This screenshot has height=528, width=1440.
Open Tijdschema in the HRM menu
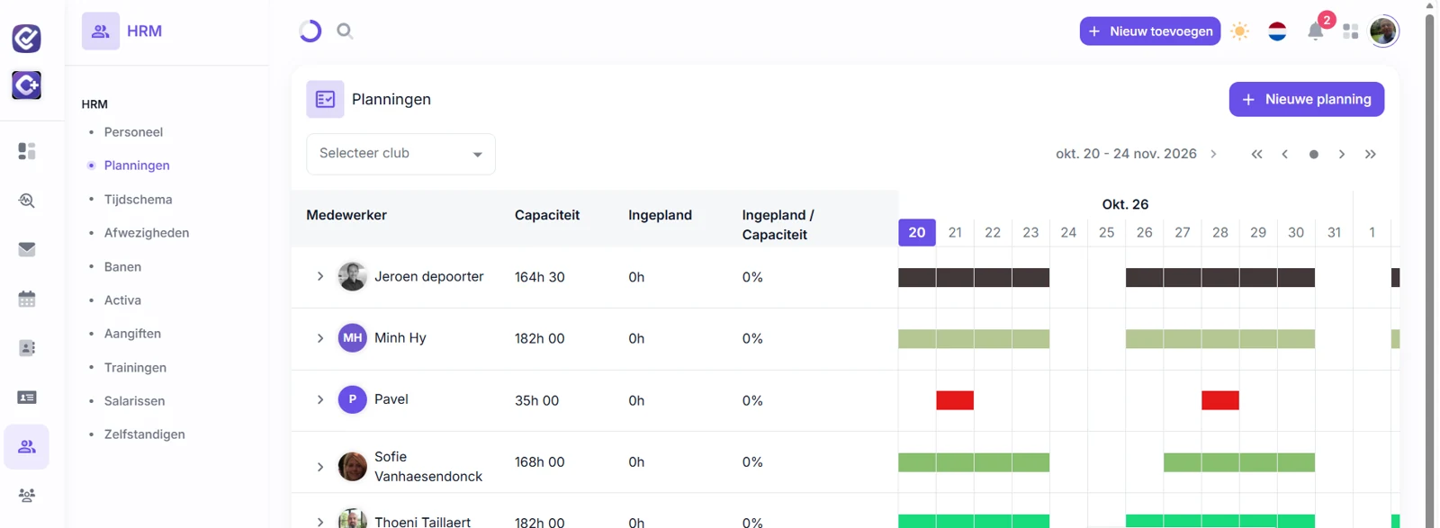[x=138, y=200]
